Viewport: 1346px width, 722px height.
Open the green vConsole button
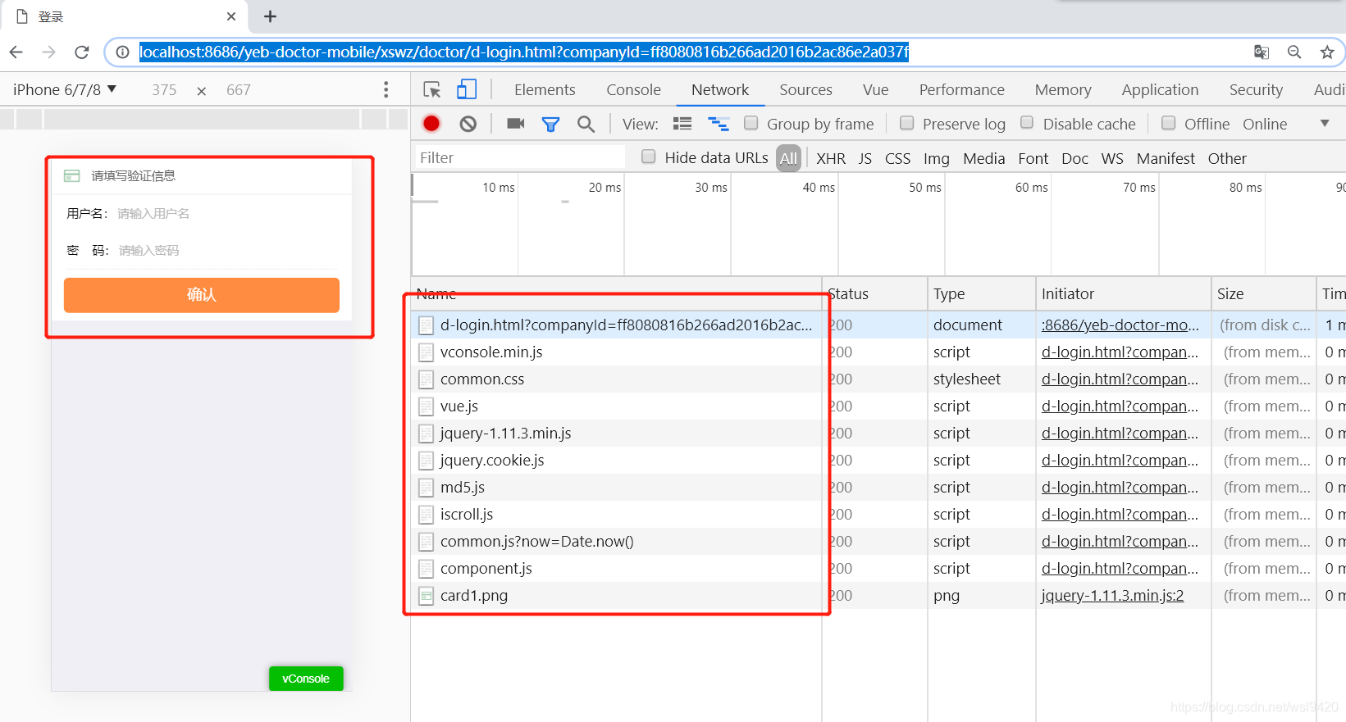(x=306, y=679)
